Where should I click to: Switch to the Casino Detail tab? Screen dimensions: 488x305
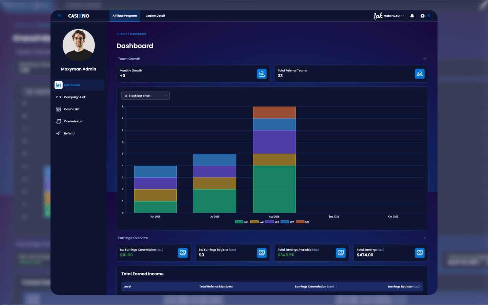pyautogui.click(x=155, y=16)
